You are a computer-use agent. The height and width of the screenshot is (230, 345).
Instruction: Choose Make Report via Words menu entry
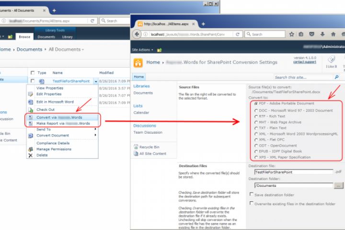pos(62,123)
